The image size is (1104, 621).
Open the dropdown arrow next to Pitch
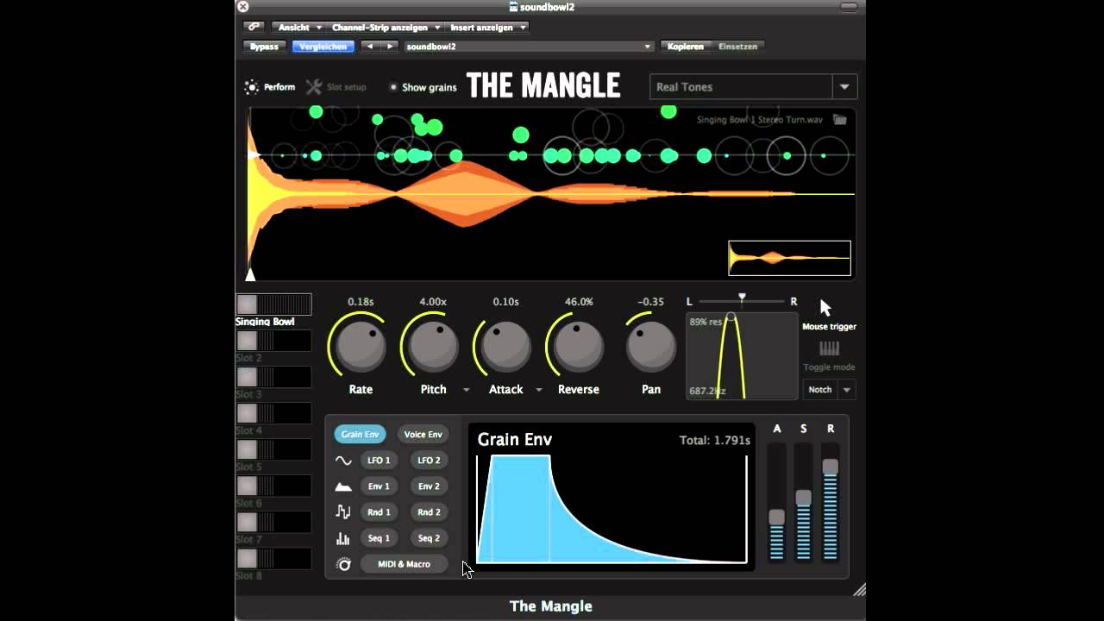point(467,390)
